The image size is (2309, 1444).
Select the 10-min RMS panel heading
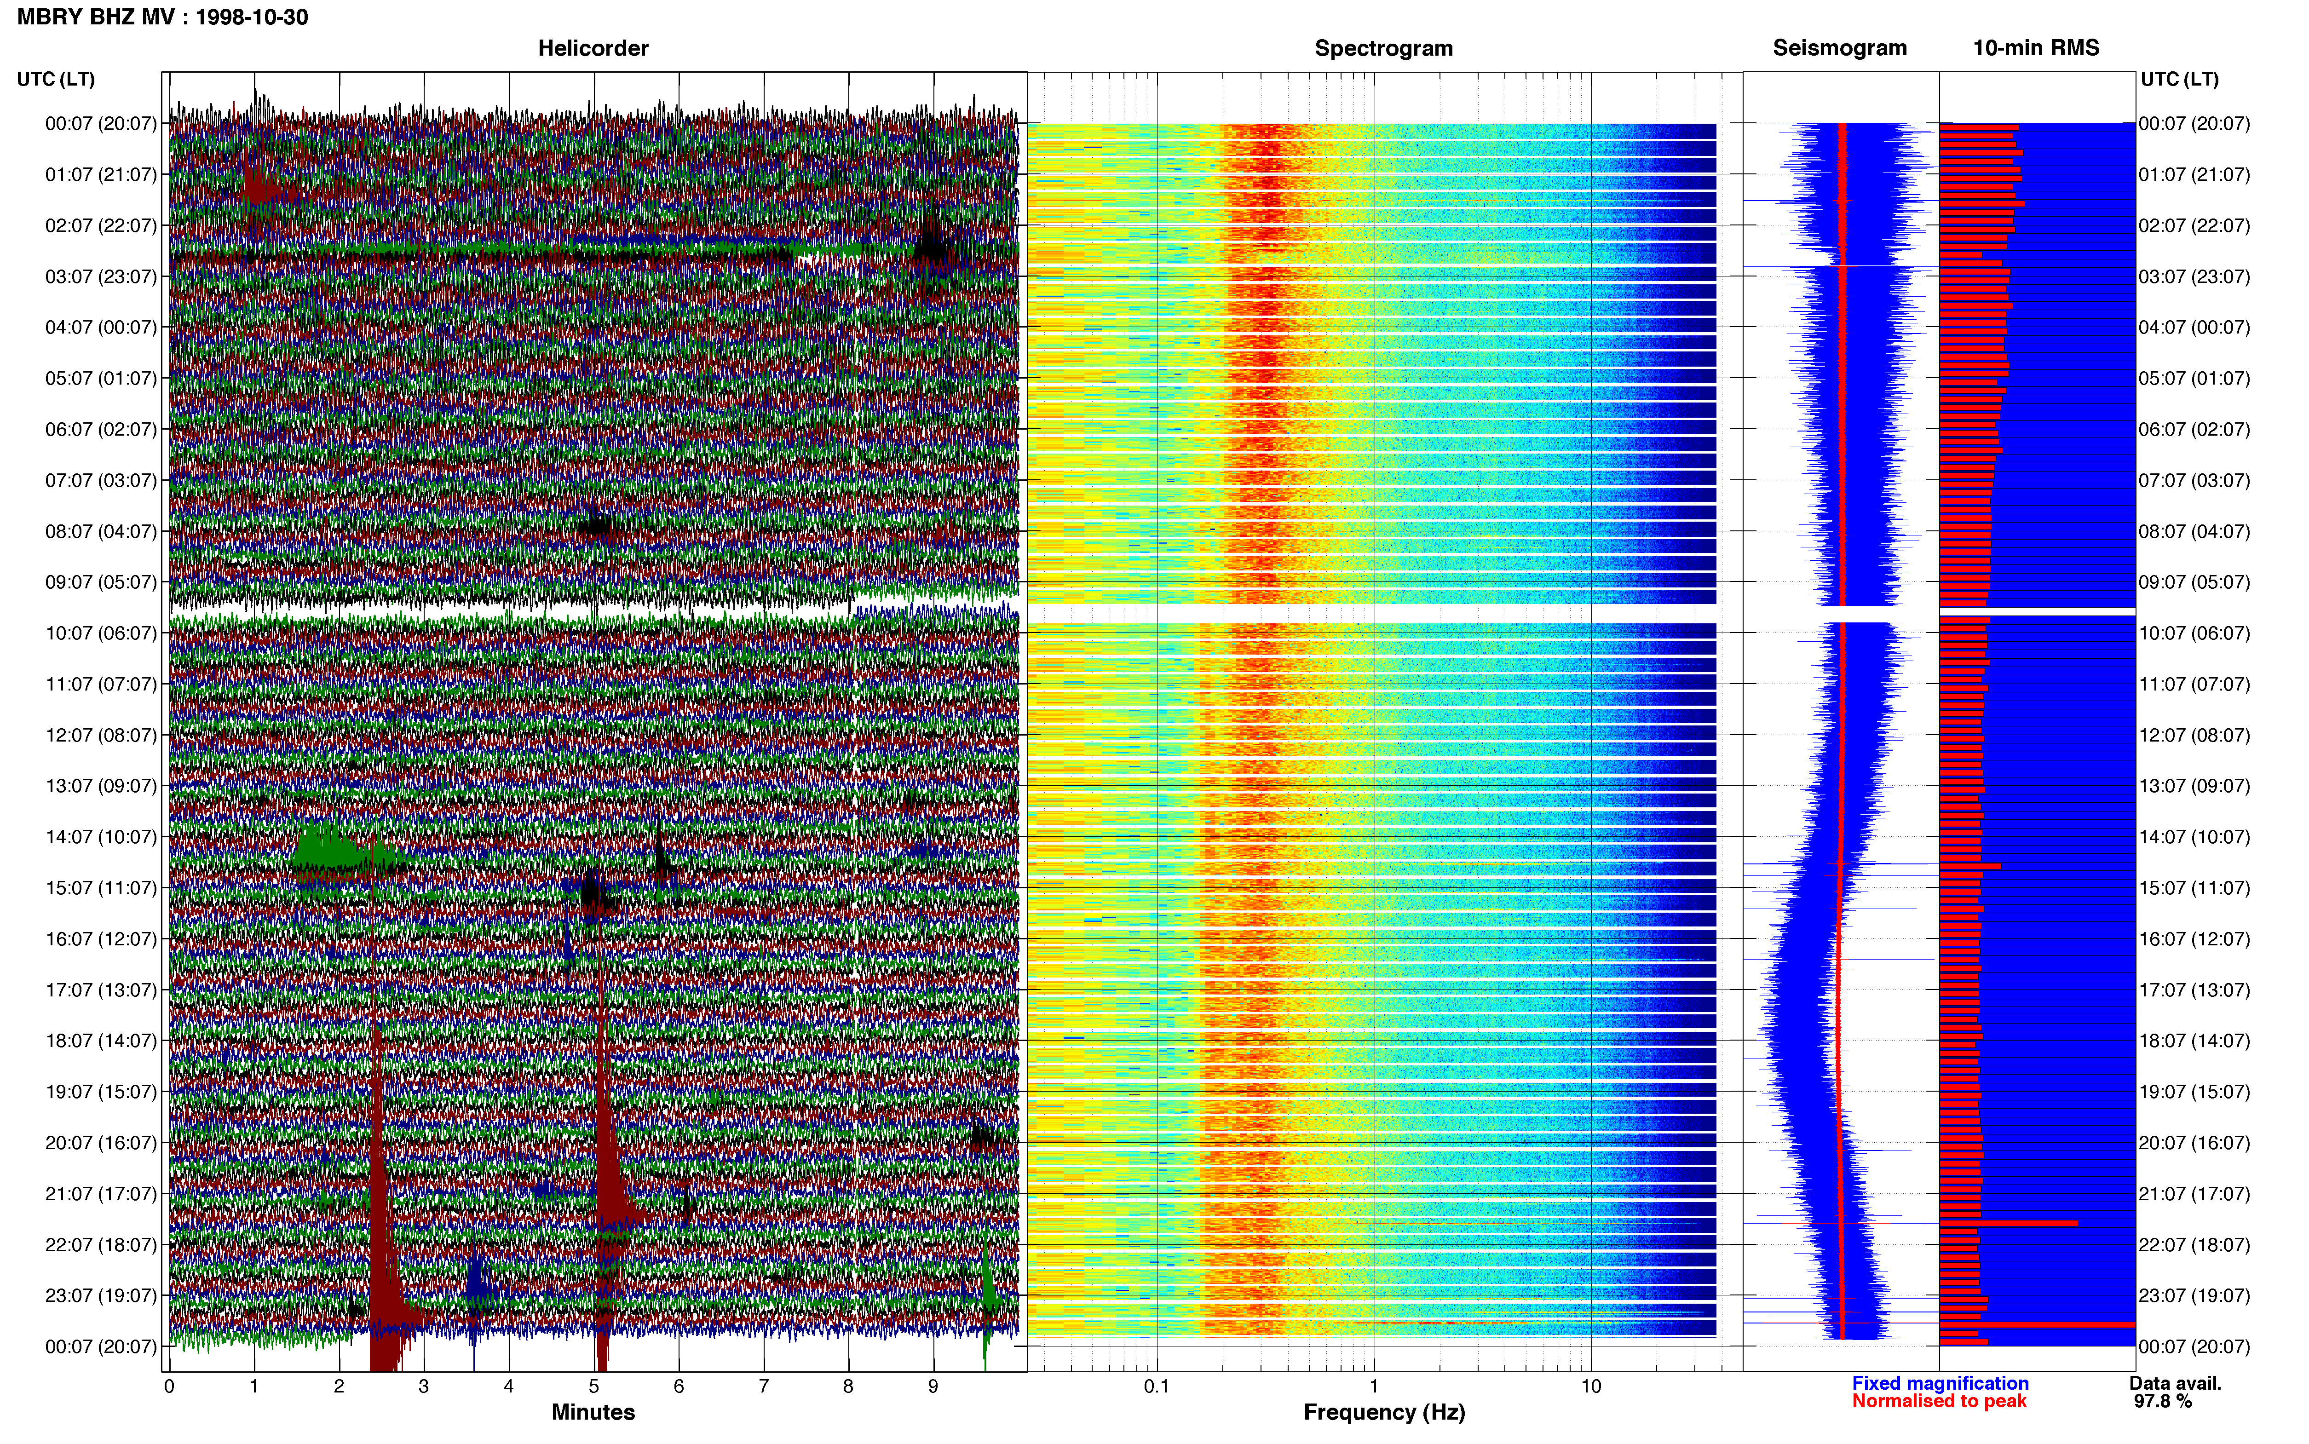pyautogui.click(x=2036, y=49)
